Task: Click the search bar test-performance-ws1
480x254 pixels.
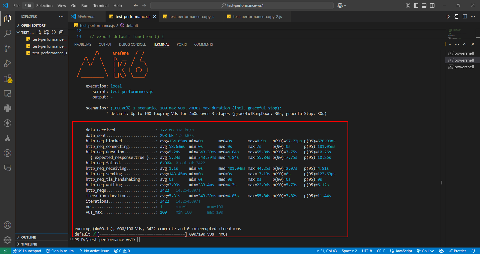Action: pos(242,5)
